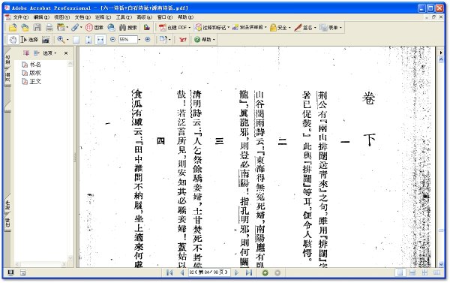450x283 pixels.
Task: Pick the magnifier Zoom In tool
Action: (61, 40)
